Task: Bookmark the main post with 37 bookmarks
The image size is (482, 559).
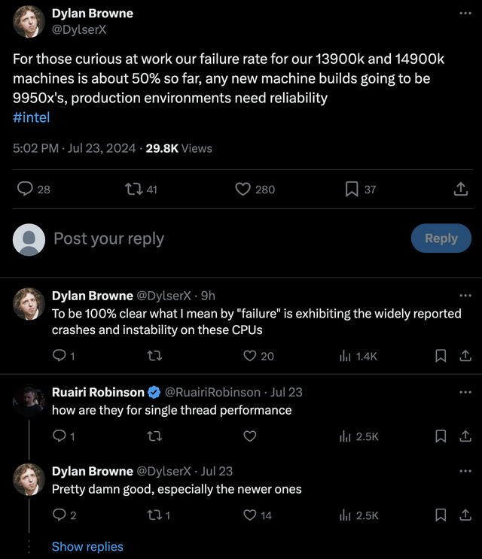Action: tap(352, 190)
